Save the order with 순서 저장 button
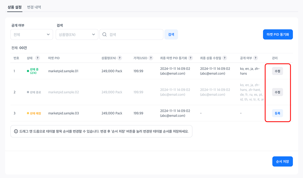303x178 pixels. 282,161
